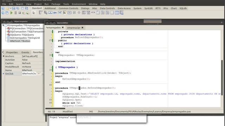Click the View Units toolbar icon
The width and height of the screenshot is (225, 126).
3,13
